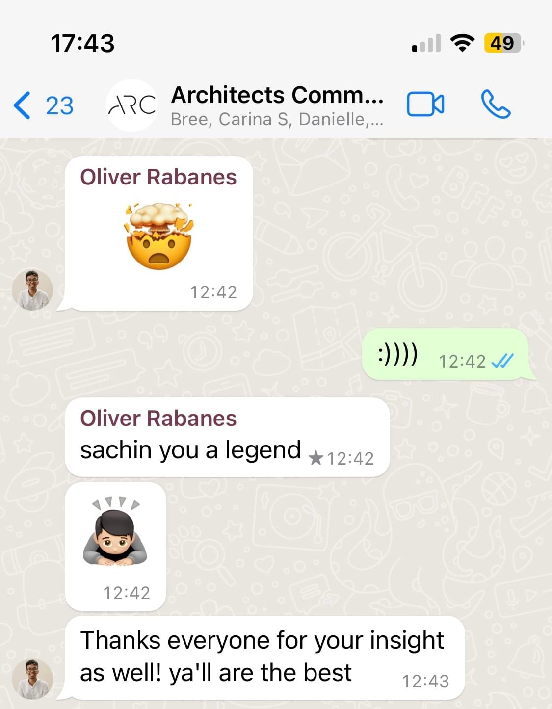Open sender avatar beside exploding head emoji
Viewport: 552px width, 709px height.
pos(32,289)
